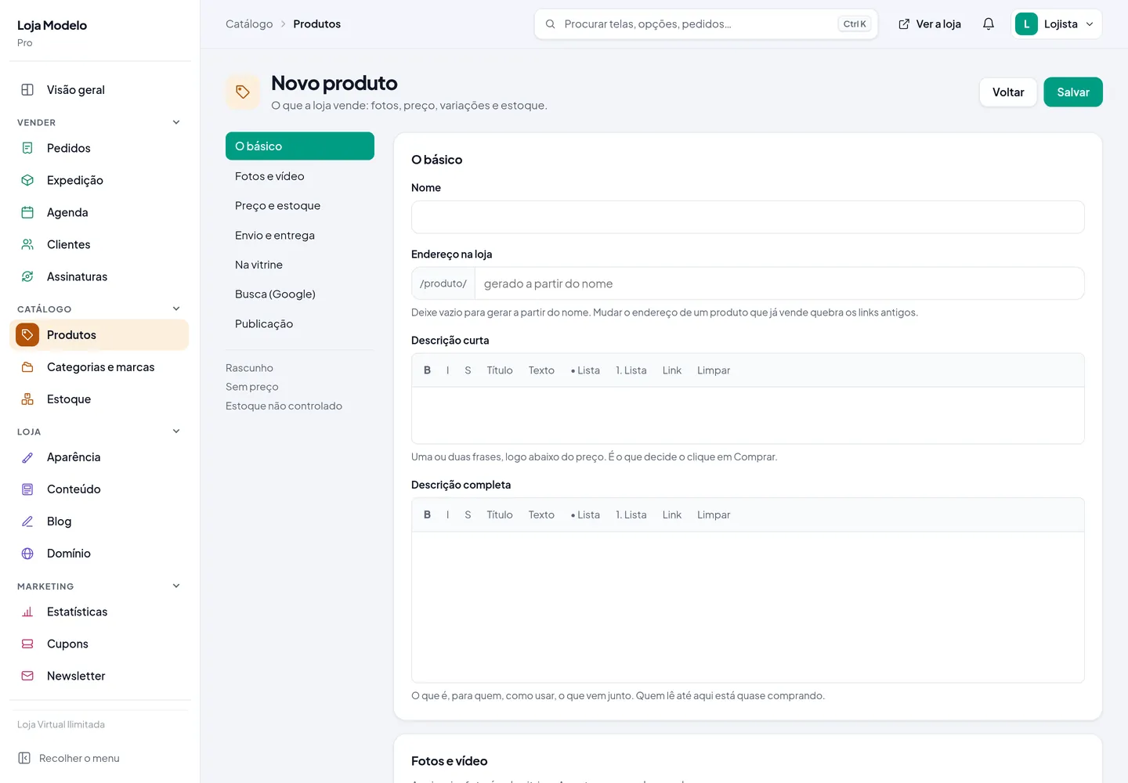The image size is (1128, 783).
Task: Click the Novo produto tag header icon
Action: (243, 92)
